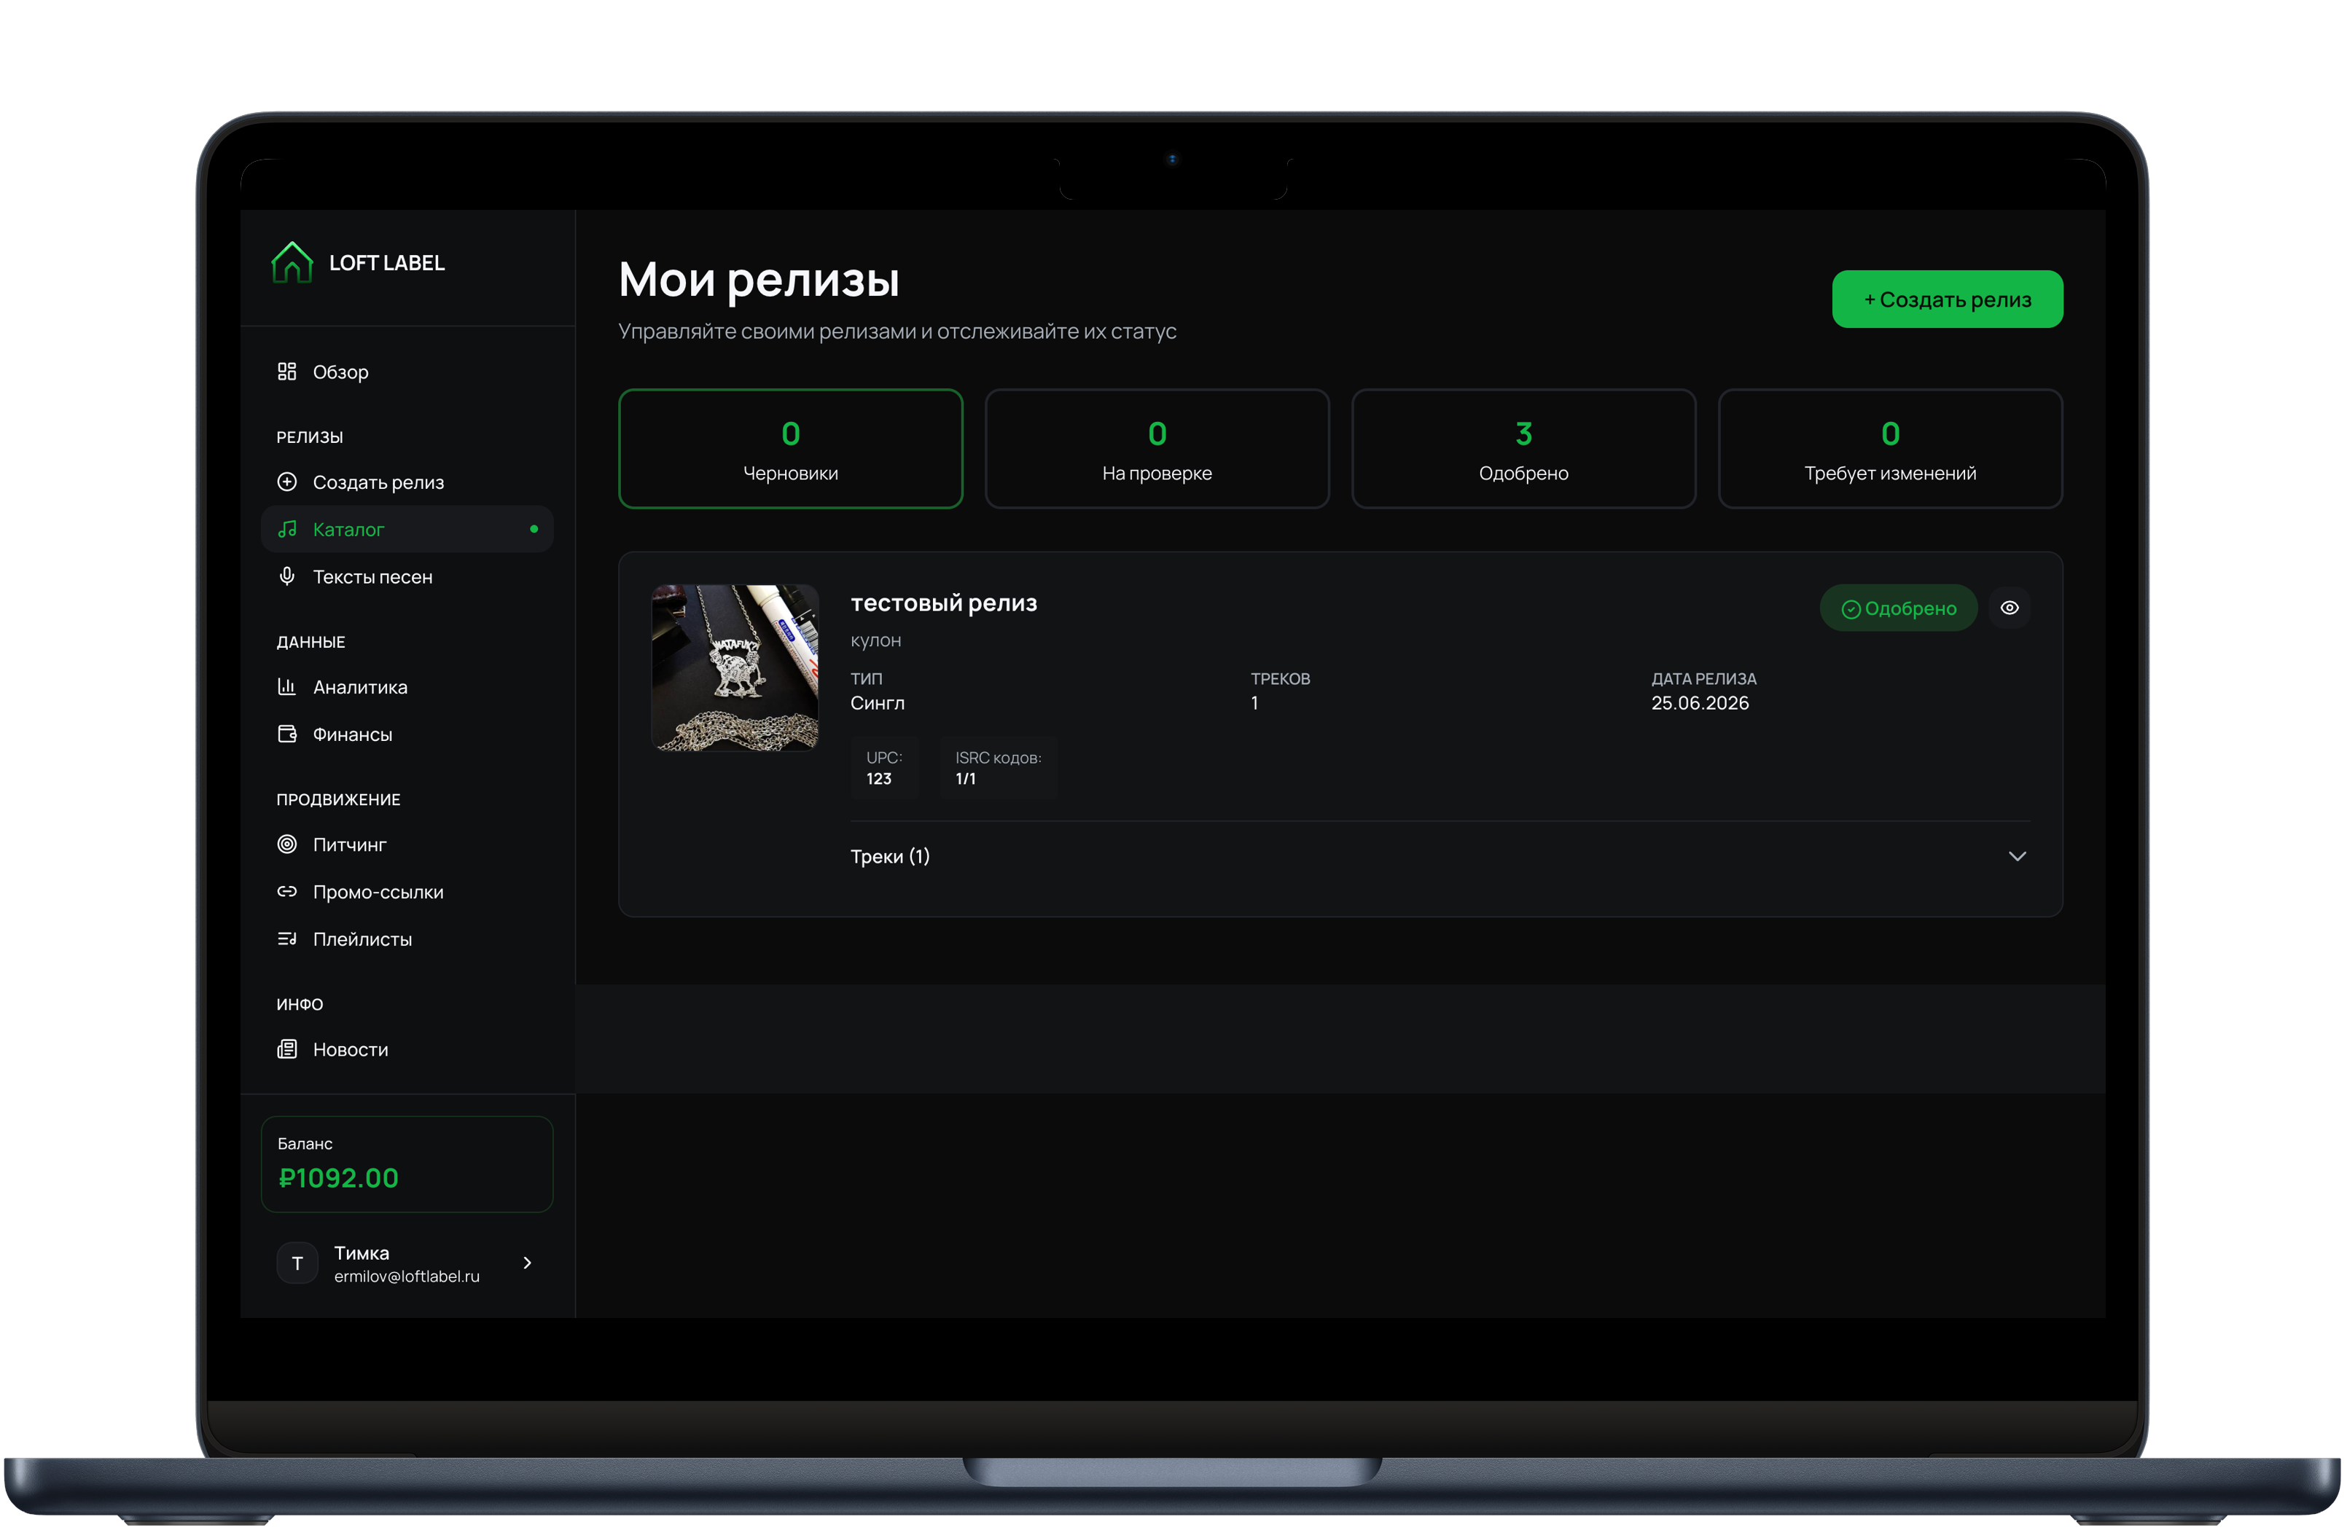
Task: Open Аналитика section
Action: pyautogui.click(x=407, y=687)
